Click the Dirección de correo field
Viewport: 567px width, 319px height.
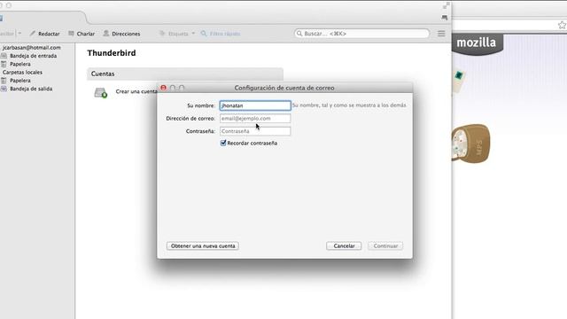(x=255, y=118)
